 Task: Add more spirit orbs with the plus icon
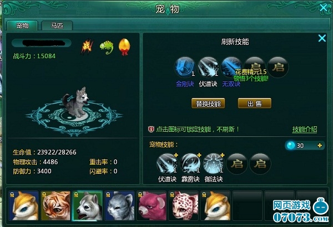click(x=320, y=146)
